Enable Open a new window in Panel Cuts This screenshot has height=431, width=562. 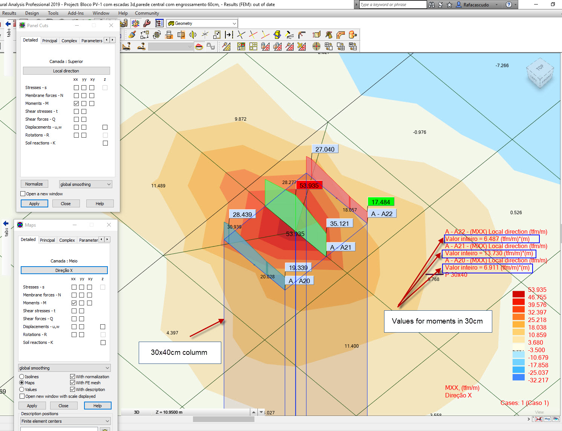coord(23,193)
